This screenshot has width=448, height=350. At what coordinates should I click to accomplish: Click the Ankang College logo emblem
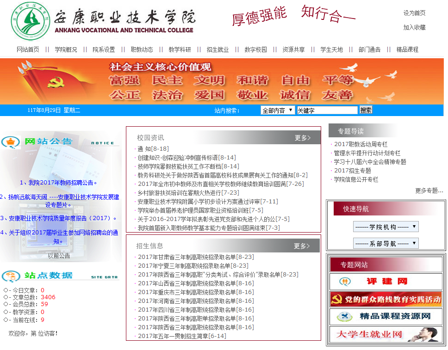tap(31, 21)
